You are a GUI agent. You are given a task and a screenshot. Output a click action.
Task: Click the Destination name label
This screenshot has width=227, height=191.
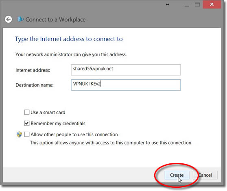pos(35,85)
